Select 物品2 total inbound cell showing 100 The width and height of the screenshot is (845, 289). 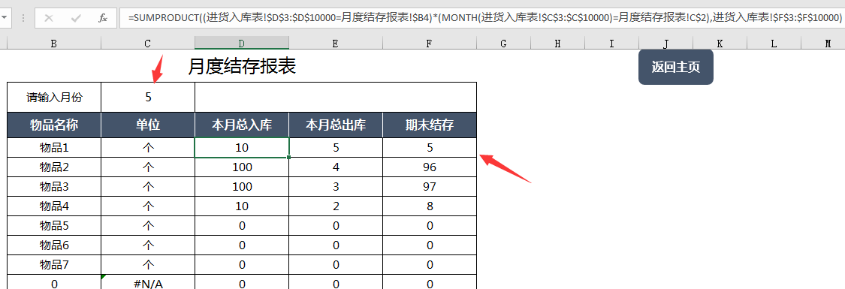[242, 167]
